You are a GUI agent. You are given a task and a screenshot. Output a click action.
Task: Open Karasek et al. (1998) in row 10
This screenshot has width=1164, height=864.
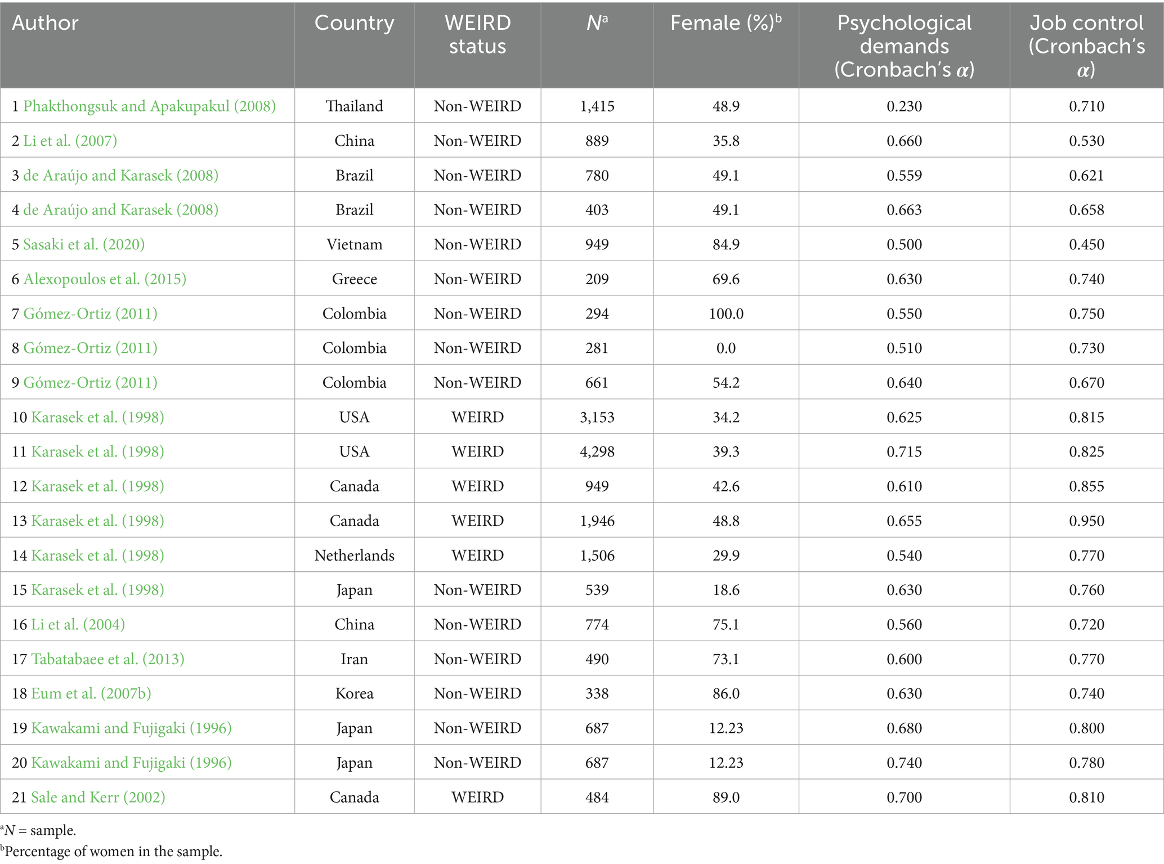coord(97,417)
